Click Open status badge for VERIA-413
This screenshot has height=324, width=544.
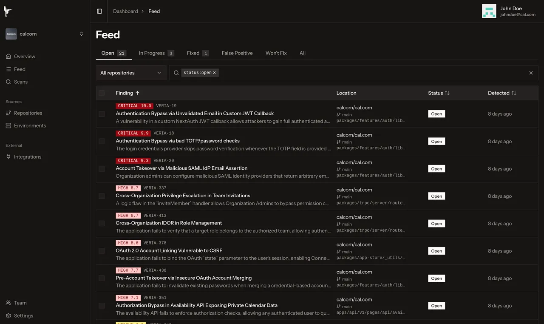436,224
